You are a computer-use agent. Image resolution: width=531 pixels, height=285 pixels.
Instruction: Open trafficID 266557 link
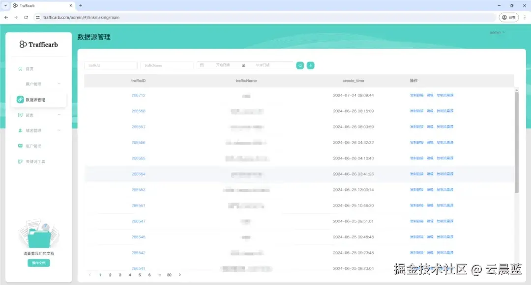(138, 127)
